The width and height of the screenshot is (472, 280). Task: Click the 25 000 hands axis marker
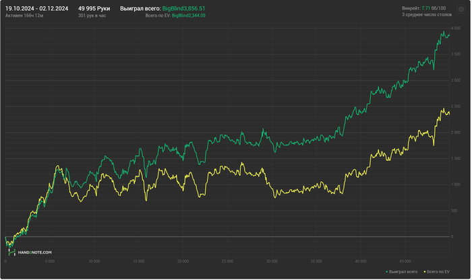pyautogui.click(x=228, y=262)
